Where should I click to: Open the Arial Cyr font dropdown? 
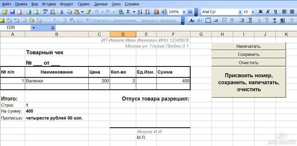click(240, 12)
